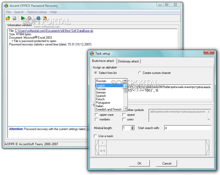
Task: Toggle the Russian alphabet combo box arrow
Action: pyautogui.click(x=125, y=81)
